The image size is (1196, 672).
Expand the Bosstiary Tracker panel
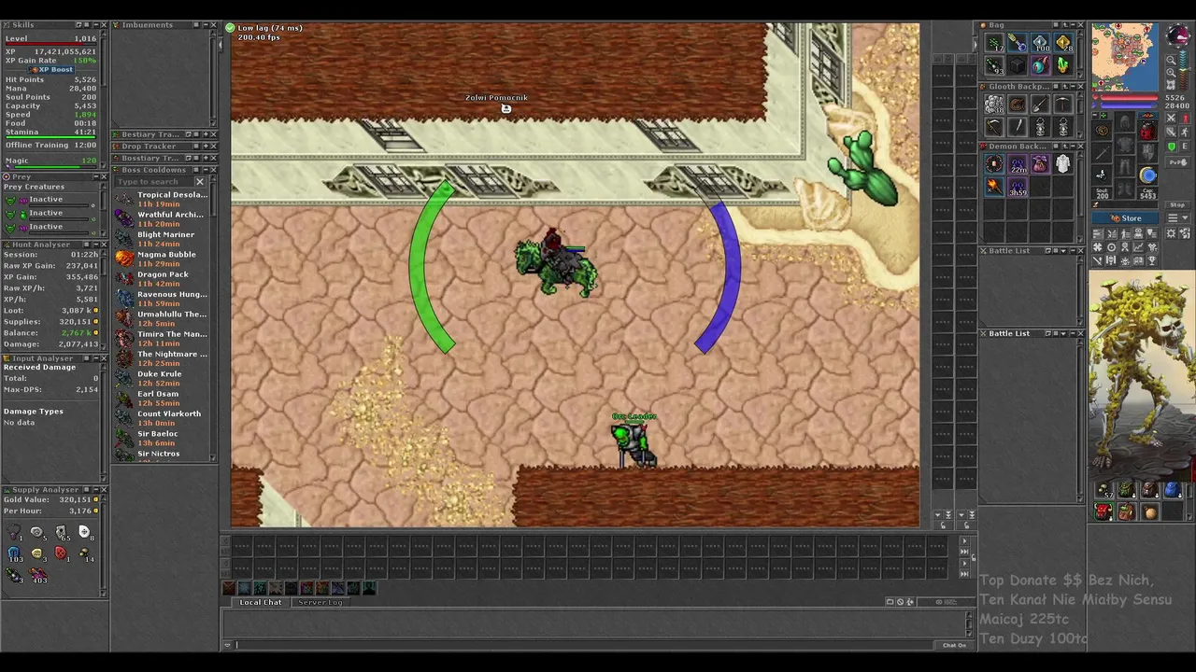[206, 159]
